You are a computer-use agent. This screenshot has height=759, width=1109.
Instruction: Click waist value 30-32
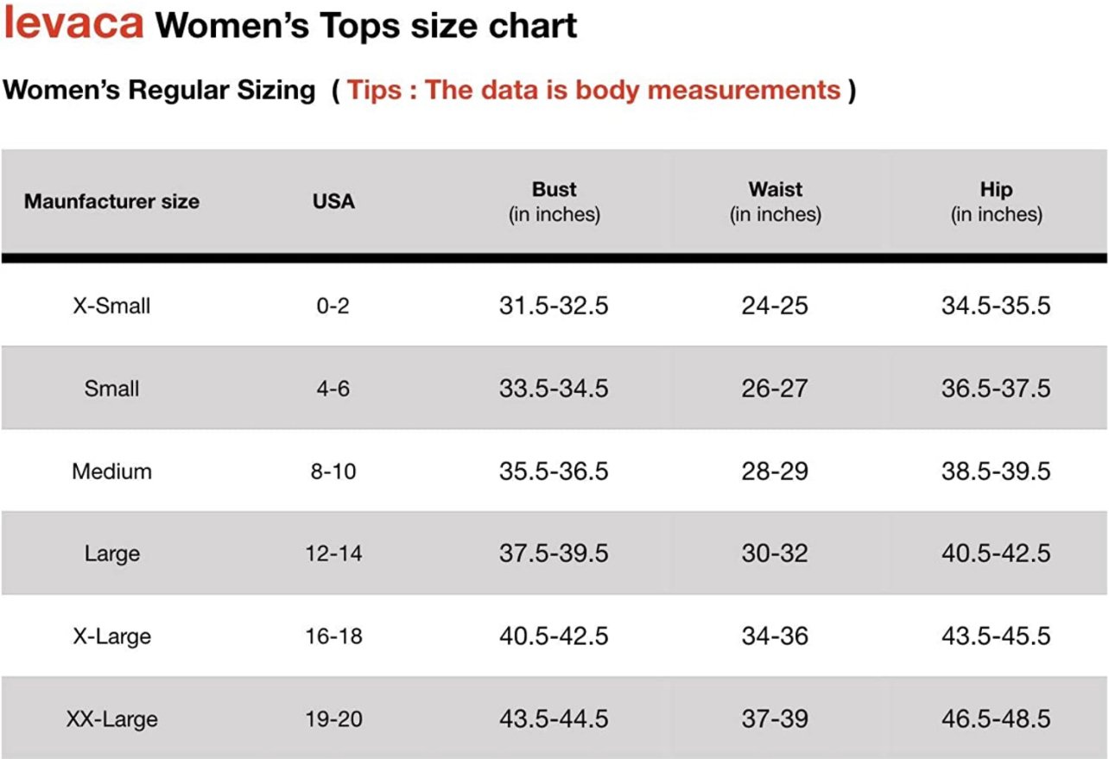click(775, 553)
